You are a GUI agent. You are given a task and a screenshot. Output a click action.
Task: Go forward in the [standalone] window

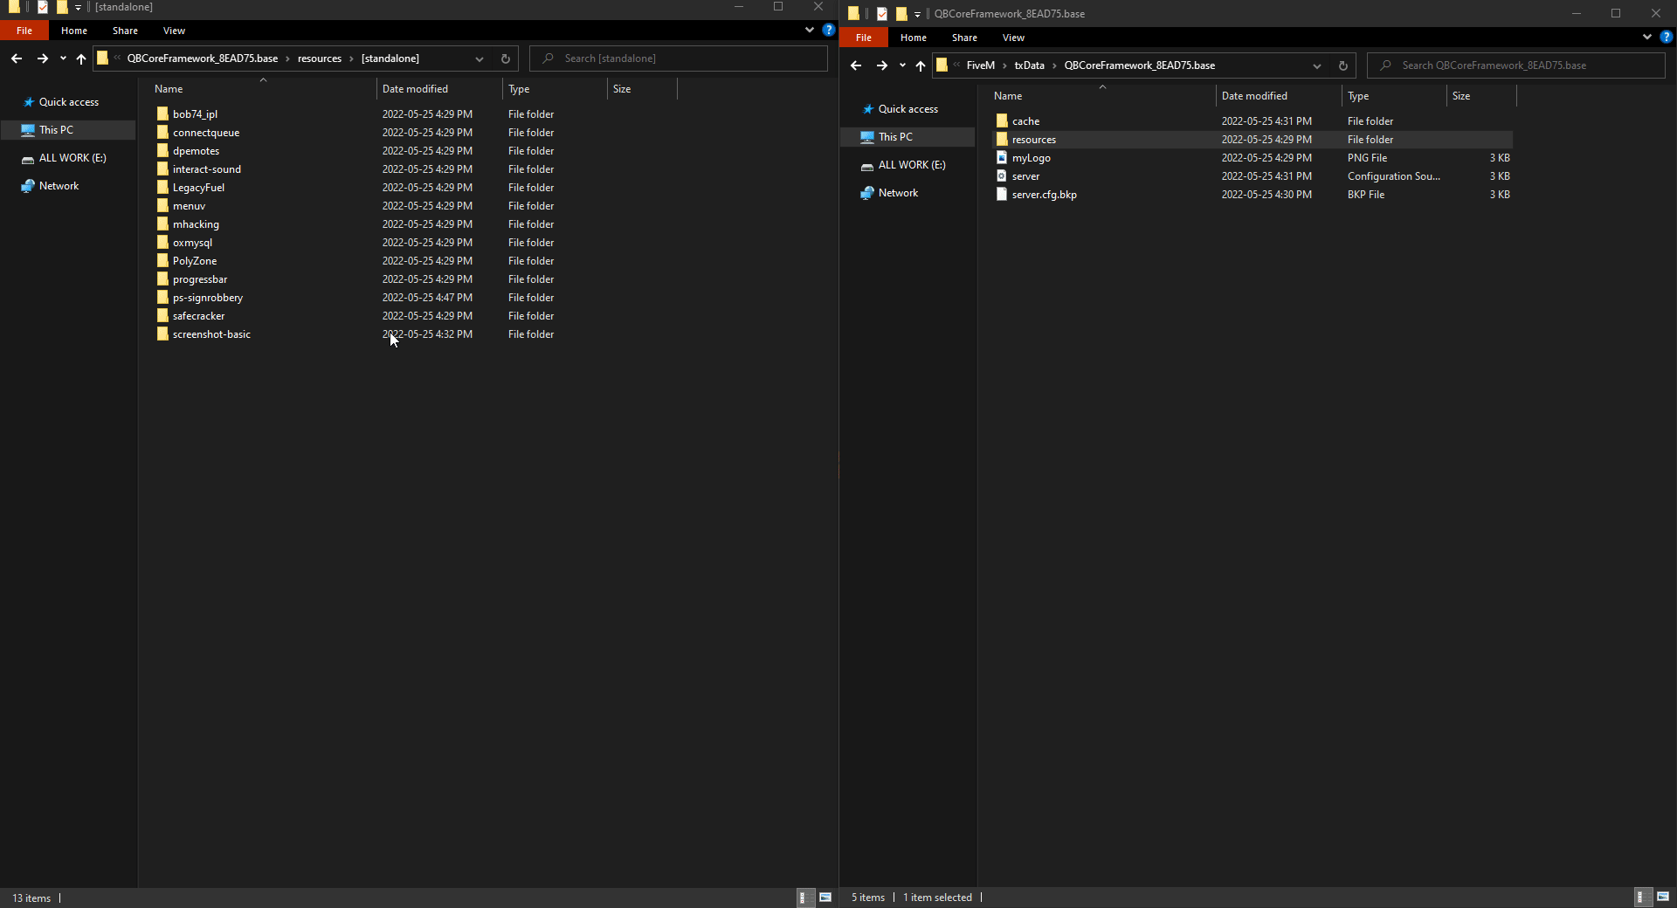[42, 58]
